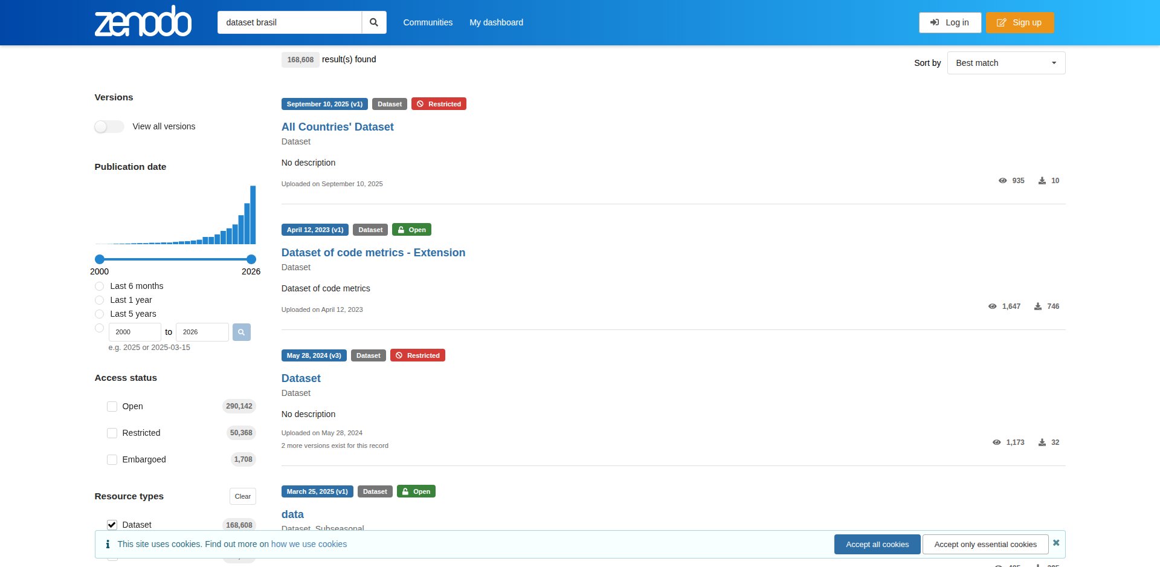Select the custom date range radio button
The width and height of the screenshot is (1160, 567).
[x=100, y=328]
